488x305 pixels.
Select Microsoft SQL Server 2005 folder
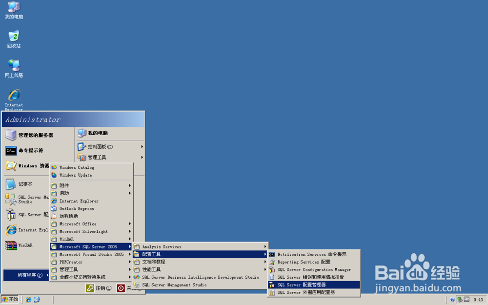92,247
